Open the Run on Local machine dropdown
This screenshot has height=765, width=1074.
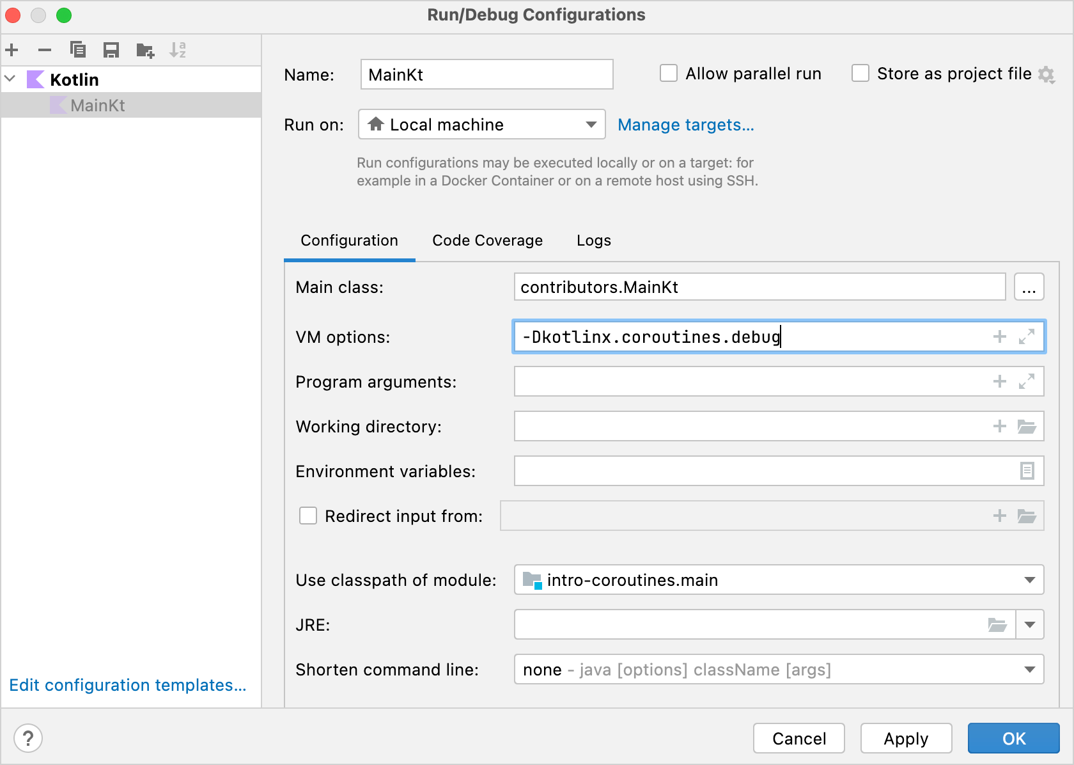[x=481, y=125]
